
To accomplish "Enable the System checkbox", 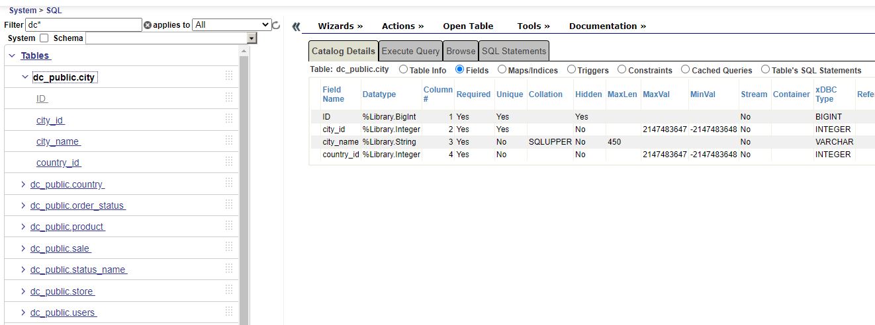I will tap(44, 38).
